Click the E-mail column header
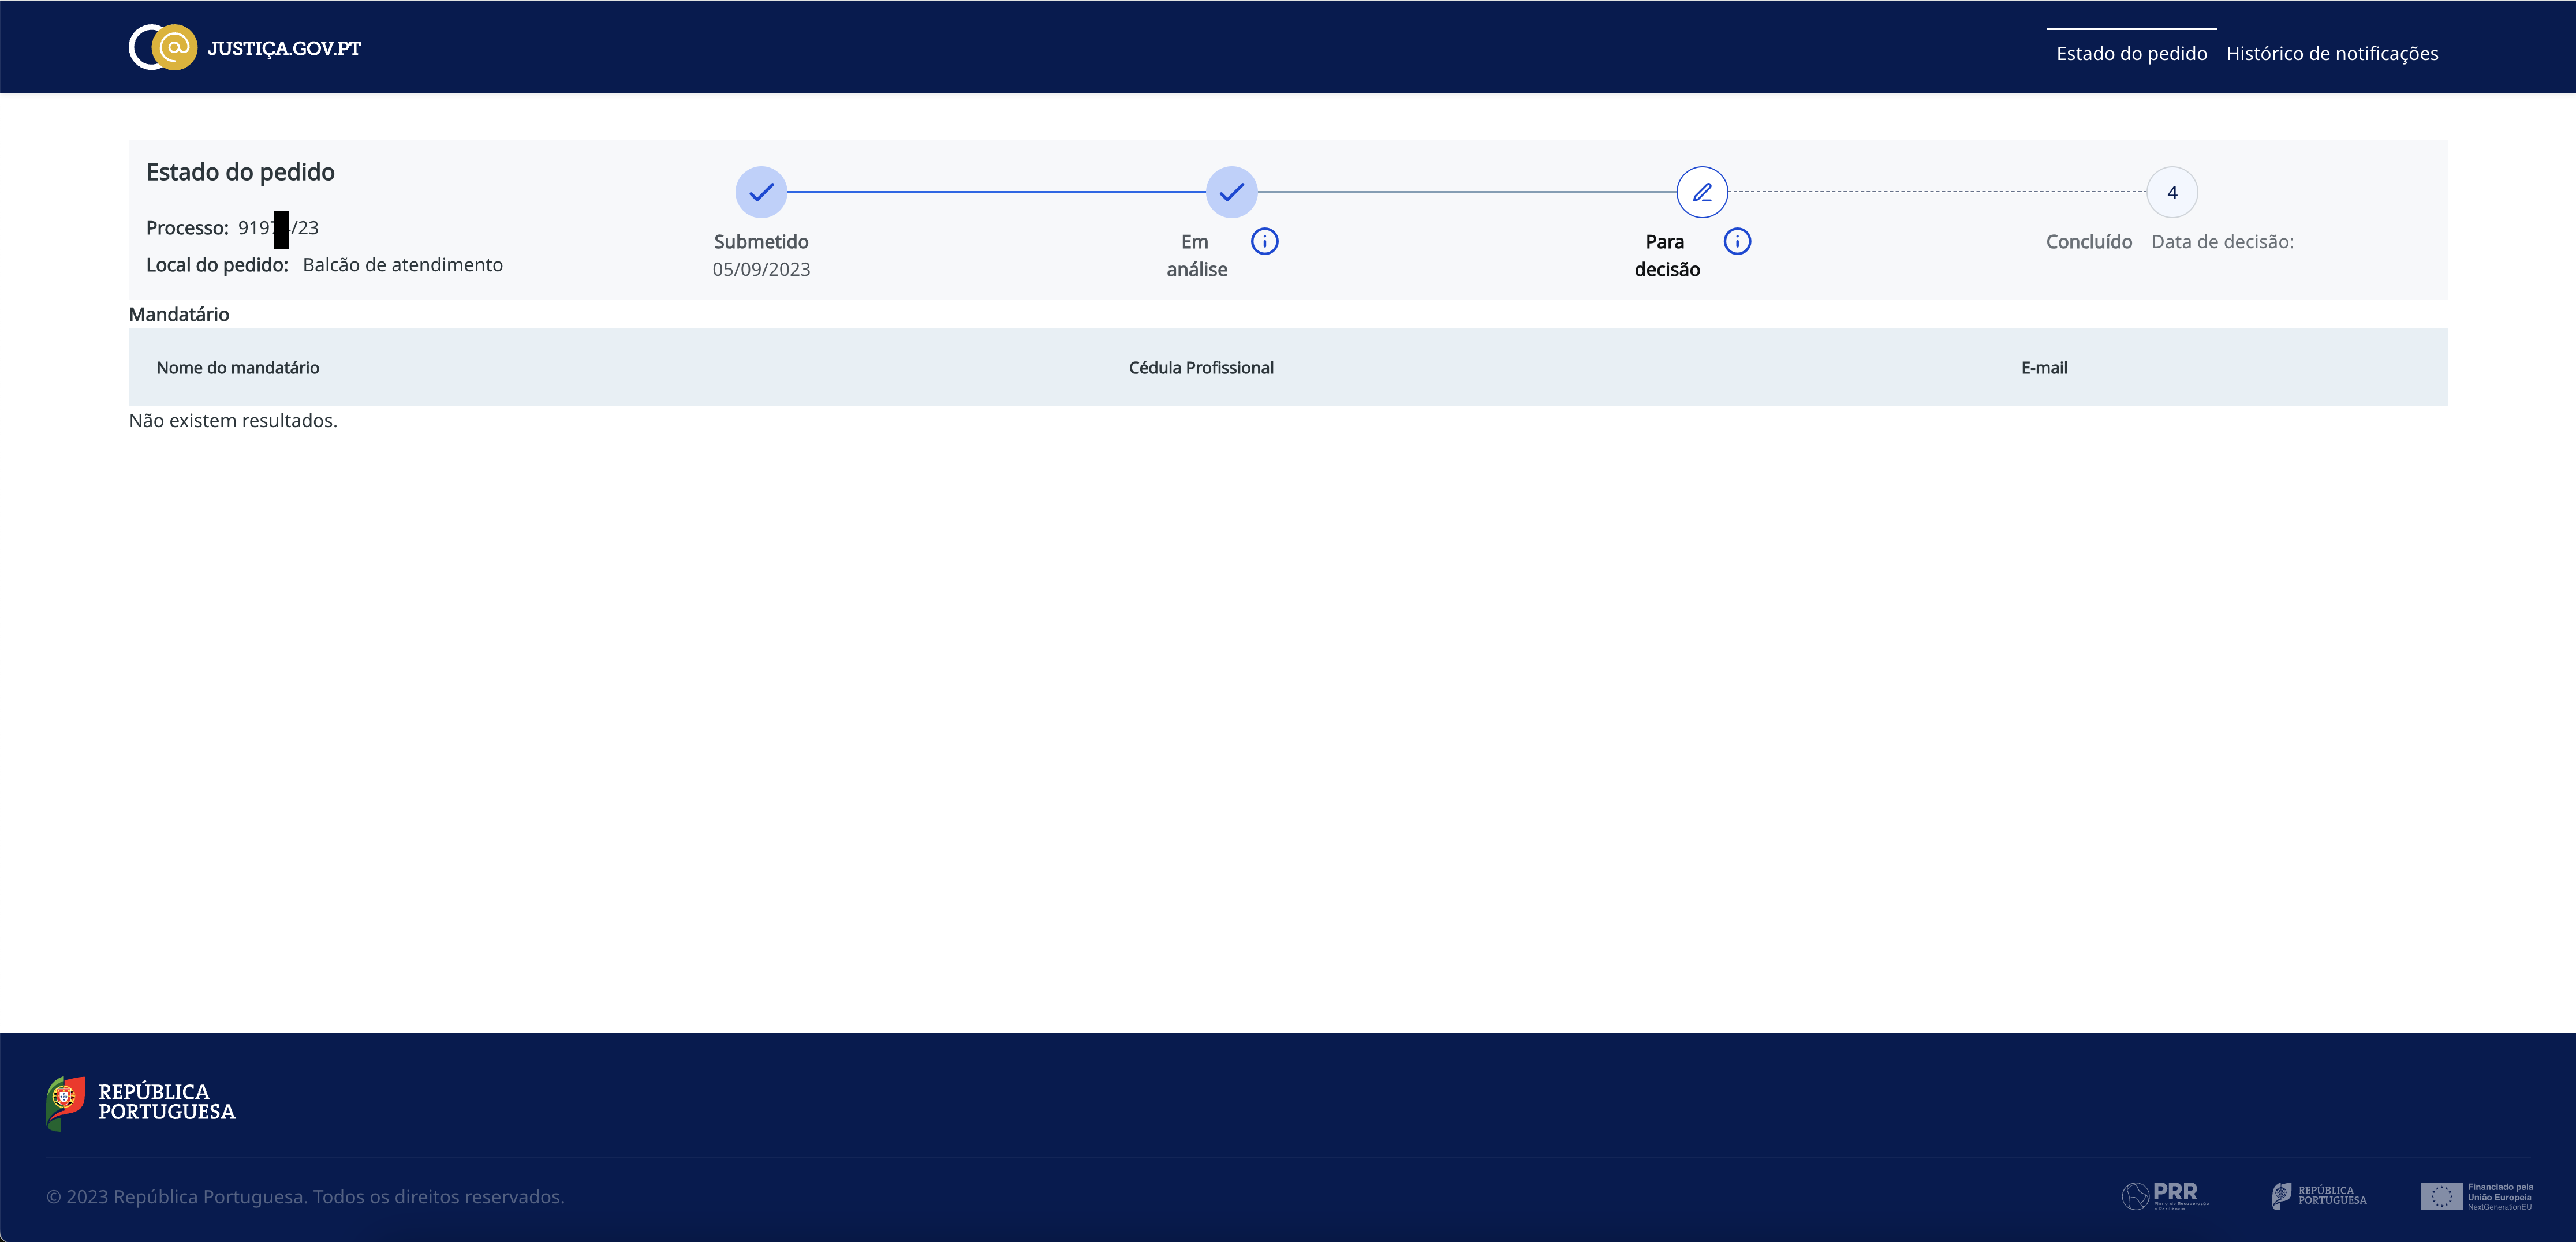Screen dimensions: 2576x1242 (2044, 368)
